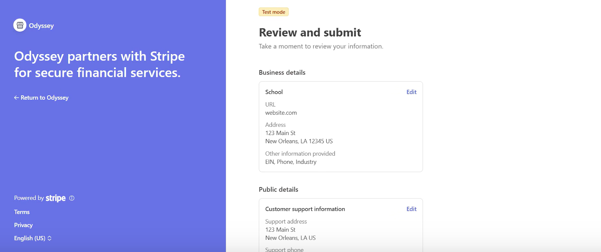This screenshot has height=252, width=601.
Task: Click the Support address under Customer support
Action: [280, 229]
